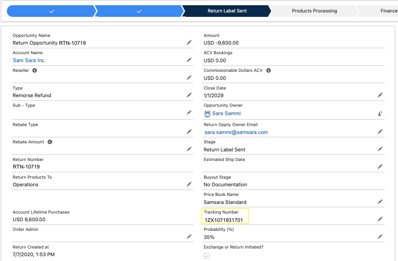Click the first completed stage checkmark
The width and height of the screenshot is (398, 261).
pyautogui.click(x=52, y=11)
